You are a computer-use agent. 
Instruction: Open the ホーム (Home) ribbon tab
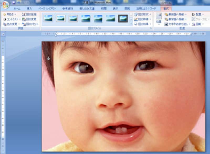click(x=17, y=9)
